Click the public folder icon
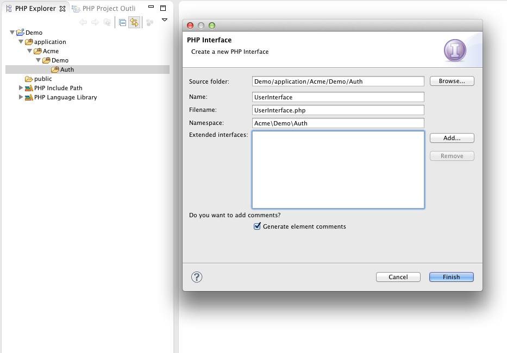Viewport: 507px width, 353px height. click(29, 79)
